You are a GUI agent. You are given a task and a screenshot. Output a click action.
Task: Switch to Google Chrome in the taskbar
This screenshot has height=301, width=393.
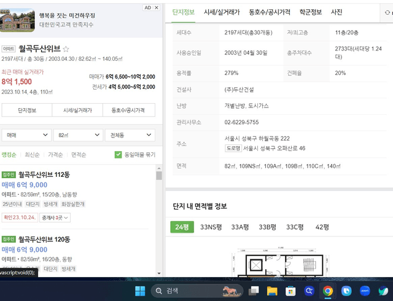(x=328, y=291)
